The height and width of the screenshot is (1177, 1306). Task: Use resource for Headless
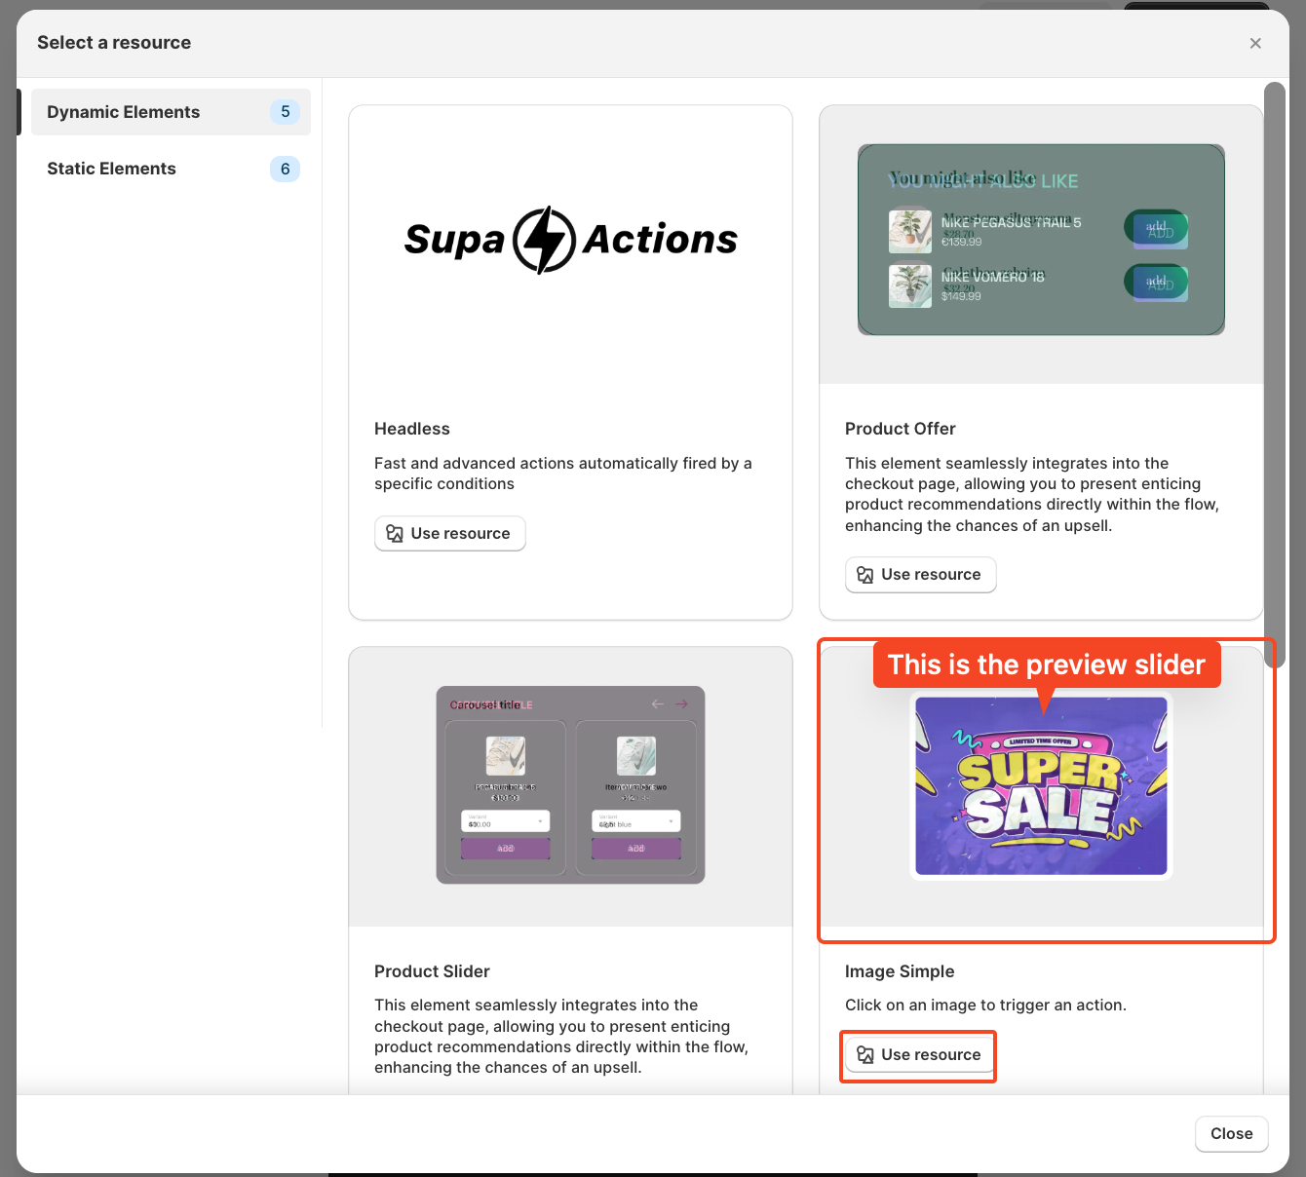click(450, 533)
